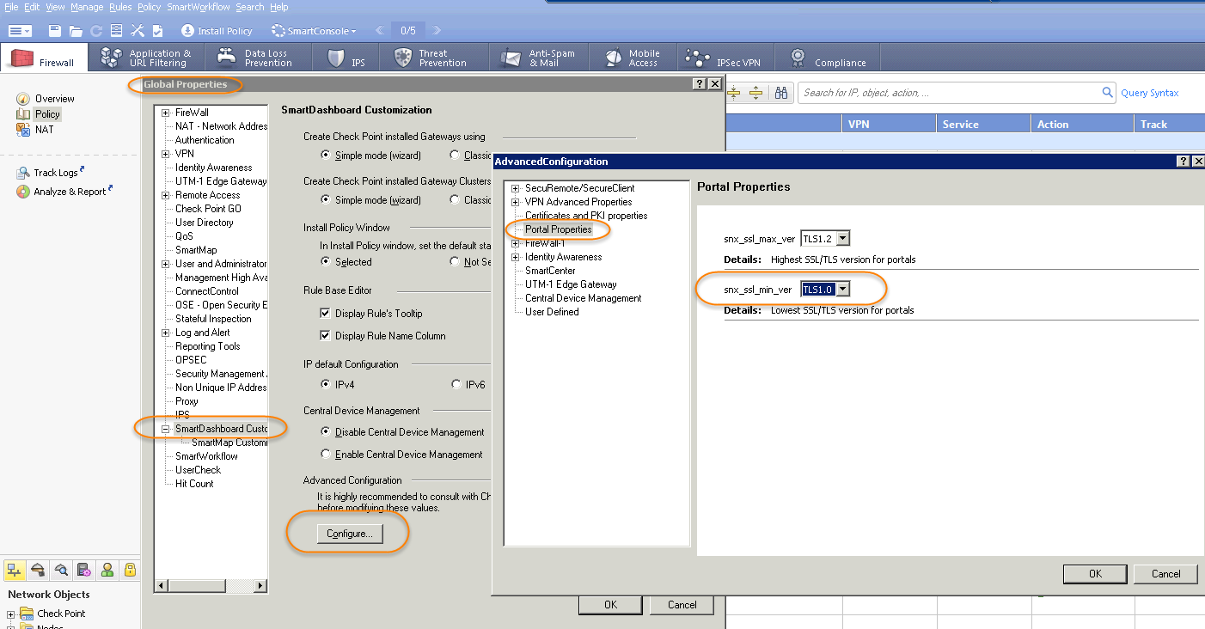Expand VPN Advanced Properties node

pyautogui.click(x=516, y=202)
